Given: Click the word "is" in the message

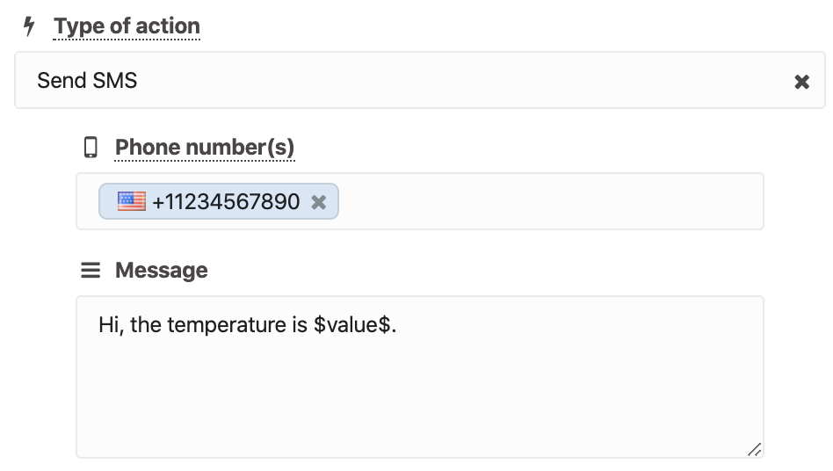Looking at the screenshot, I should (300, 324).
